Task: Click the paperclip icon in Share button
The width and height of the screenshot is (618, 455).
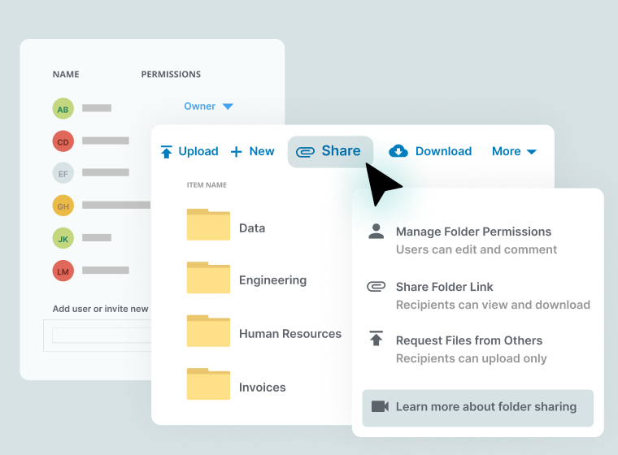Action: pyautogui.click(x=306, y=152)
